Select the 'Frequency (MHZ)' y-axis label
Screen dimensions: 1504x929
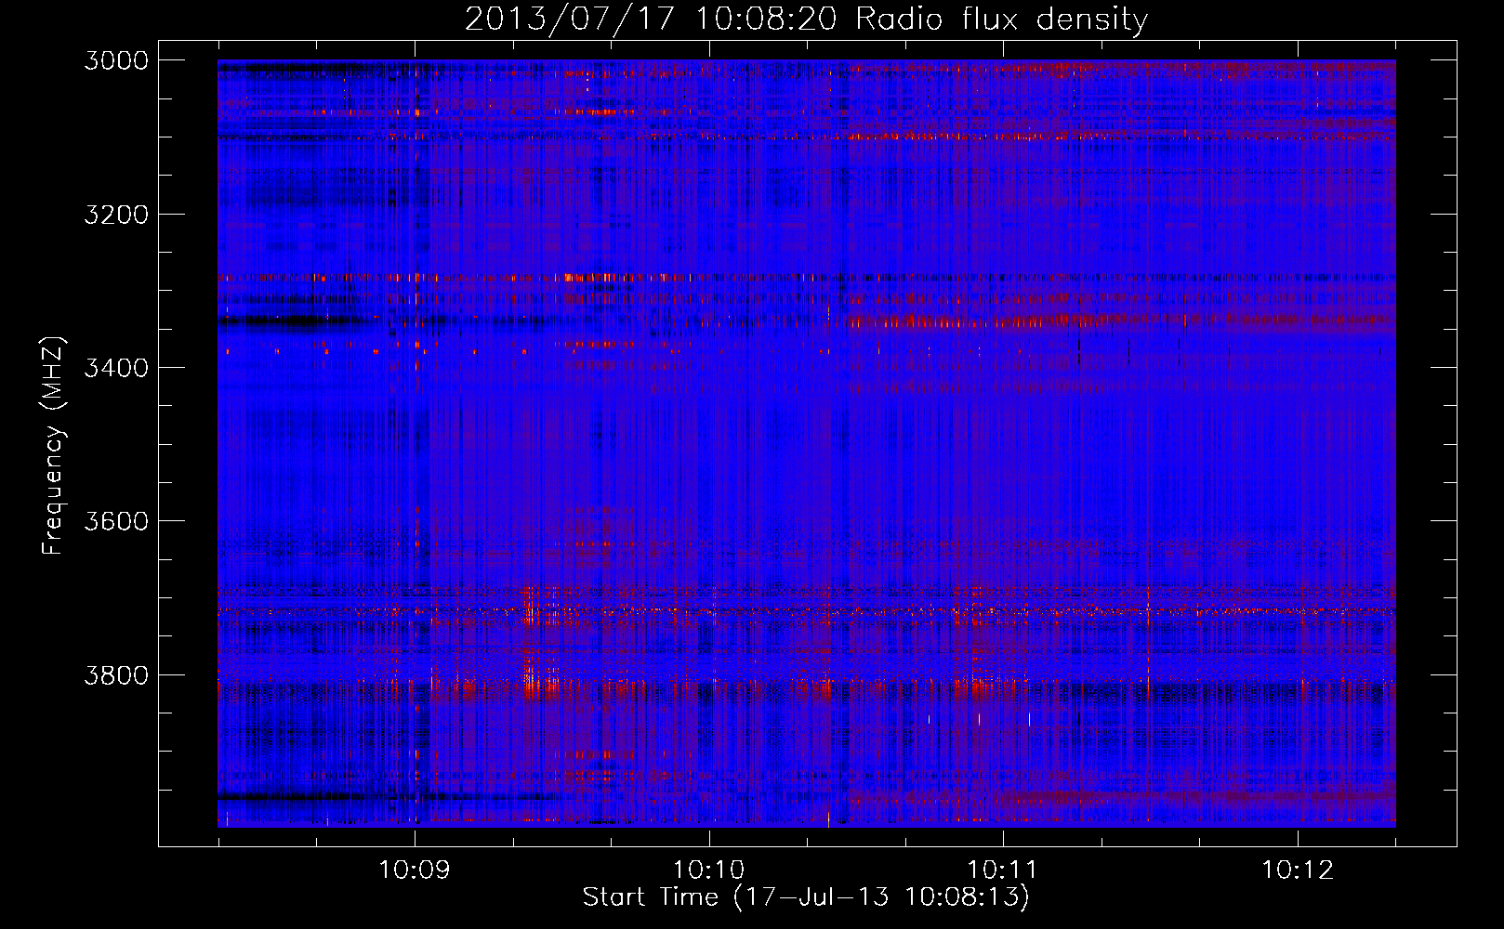coord(53,446)
